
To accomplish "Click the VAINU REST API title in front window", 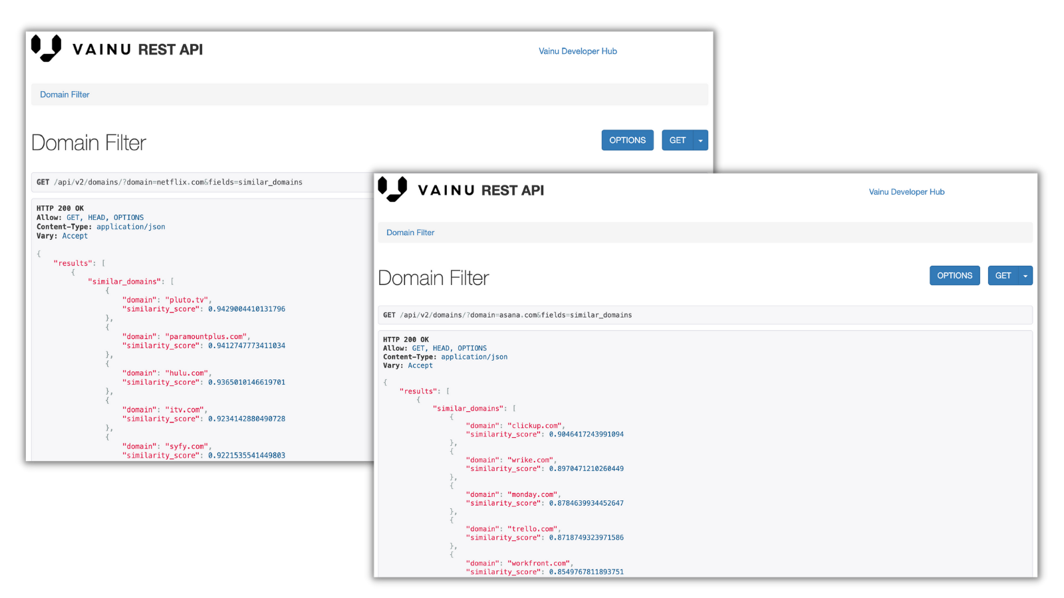I will coord(481,191).
